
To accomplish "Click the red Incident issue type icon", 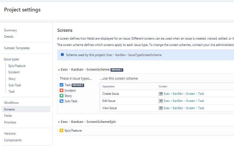I will [61, 90].
